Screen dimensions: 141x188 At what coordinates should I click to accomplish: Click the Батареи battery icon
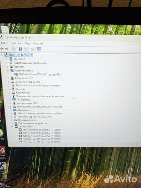[x=11, y=66]
